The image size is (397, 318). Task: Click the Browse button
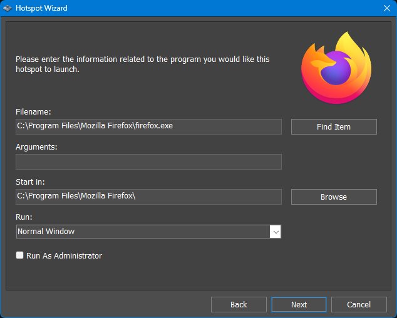[x=334, y=197]
